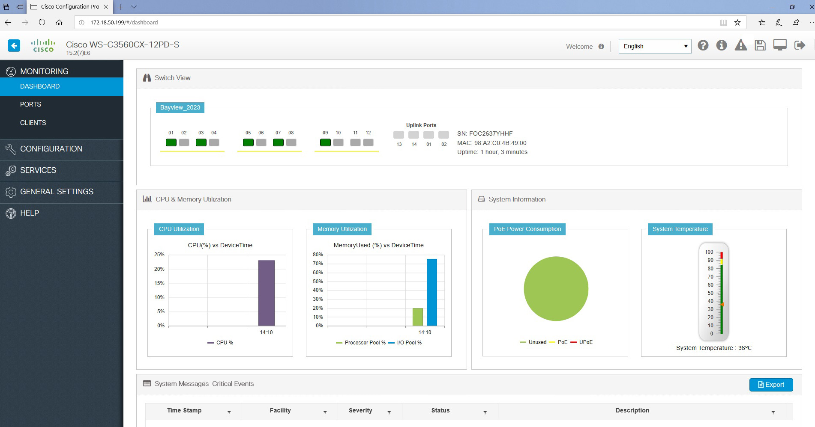
Task: Toggle PoE legend entry
Action: (558, 342)
